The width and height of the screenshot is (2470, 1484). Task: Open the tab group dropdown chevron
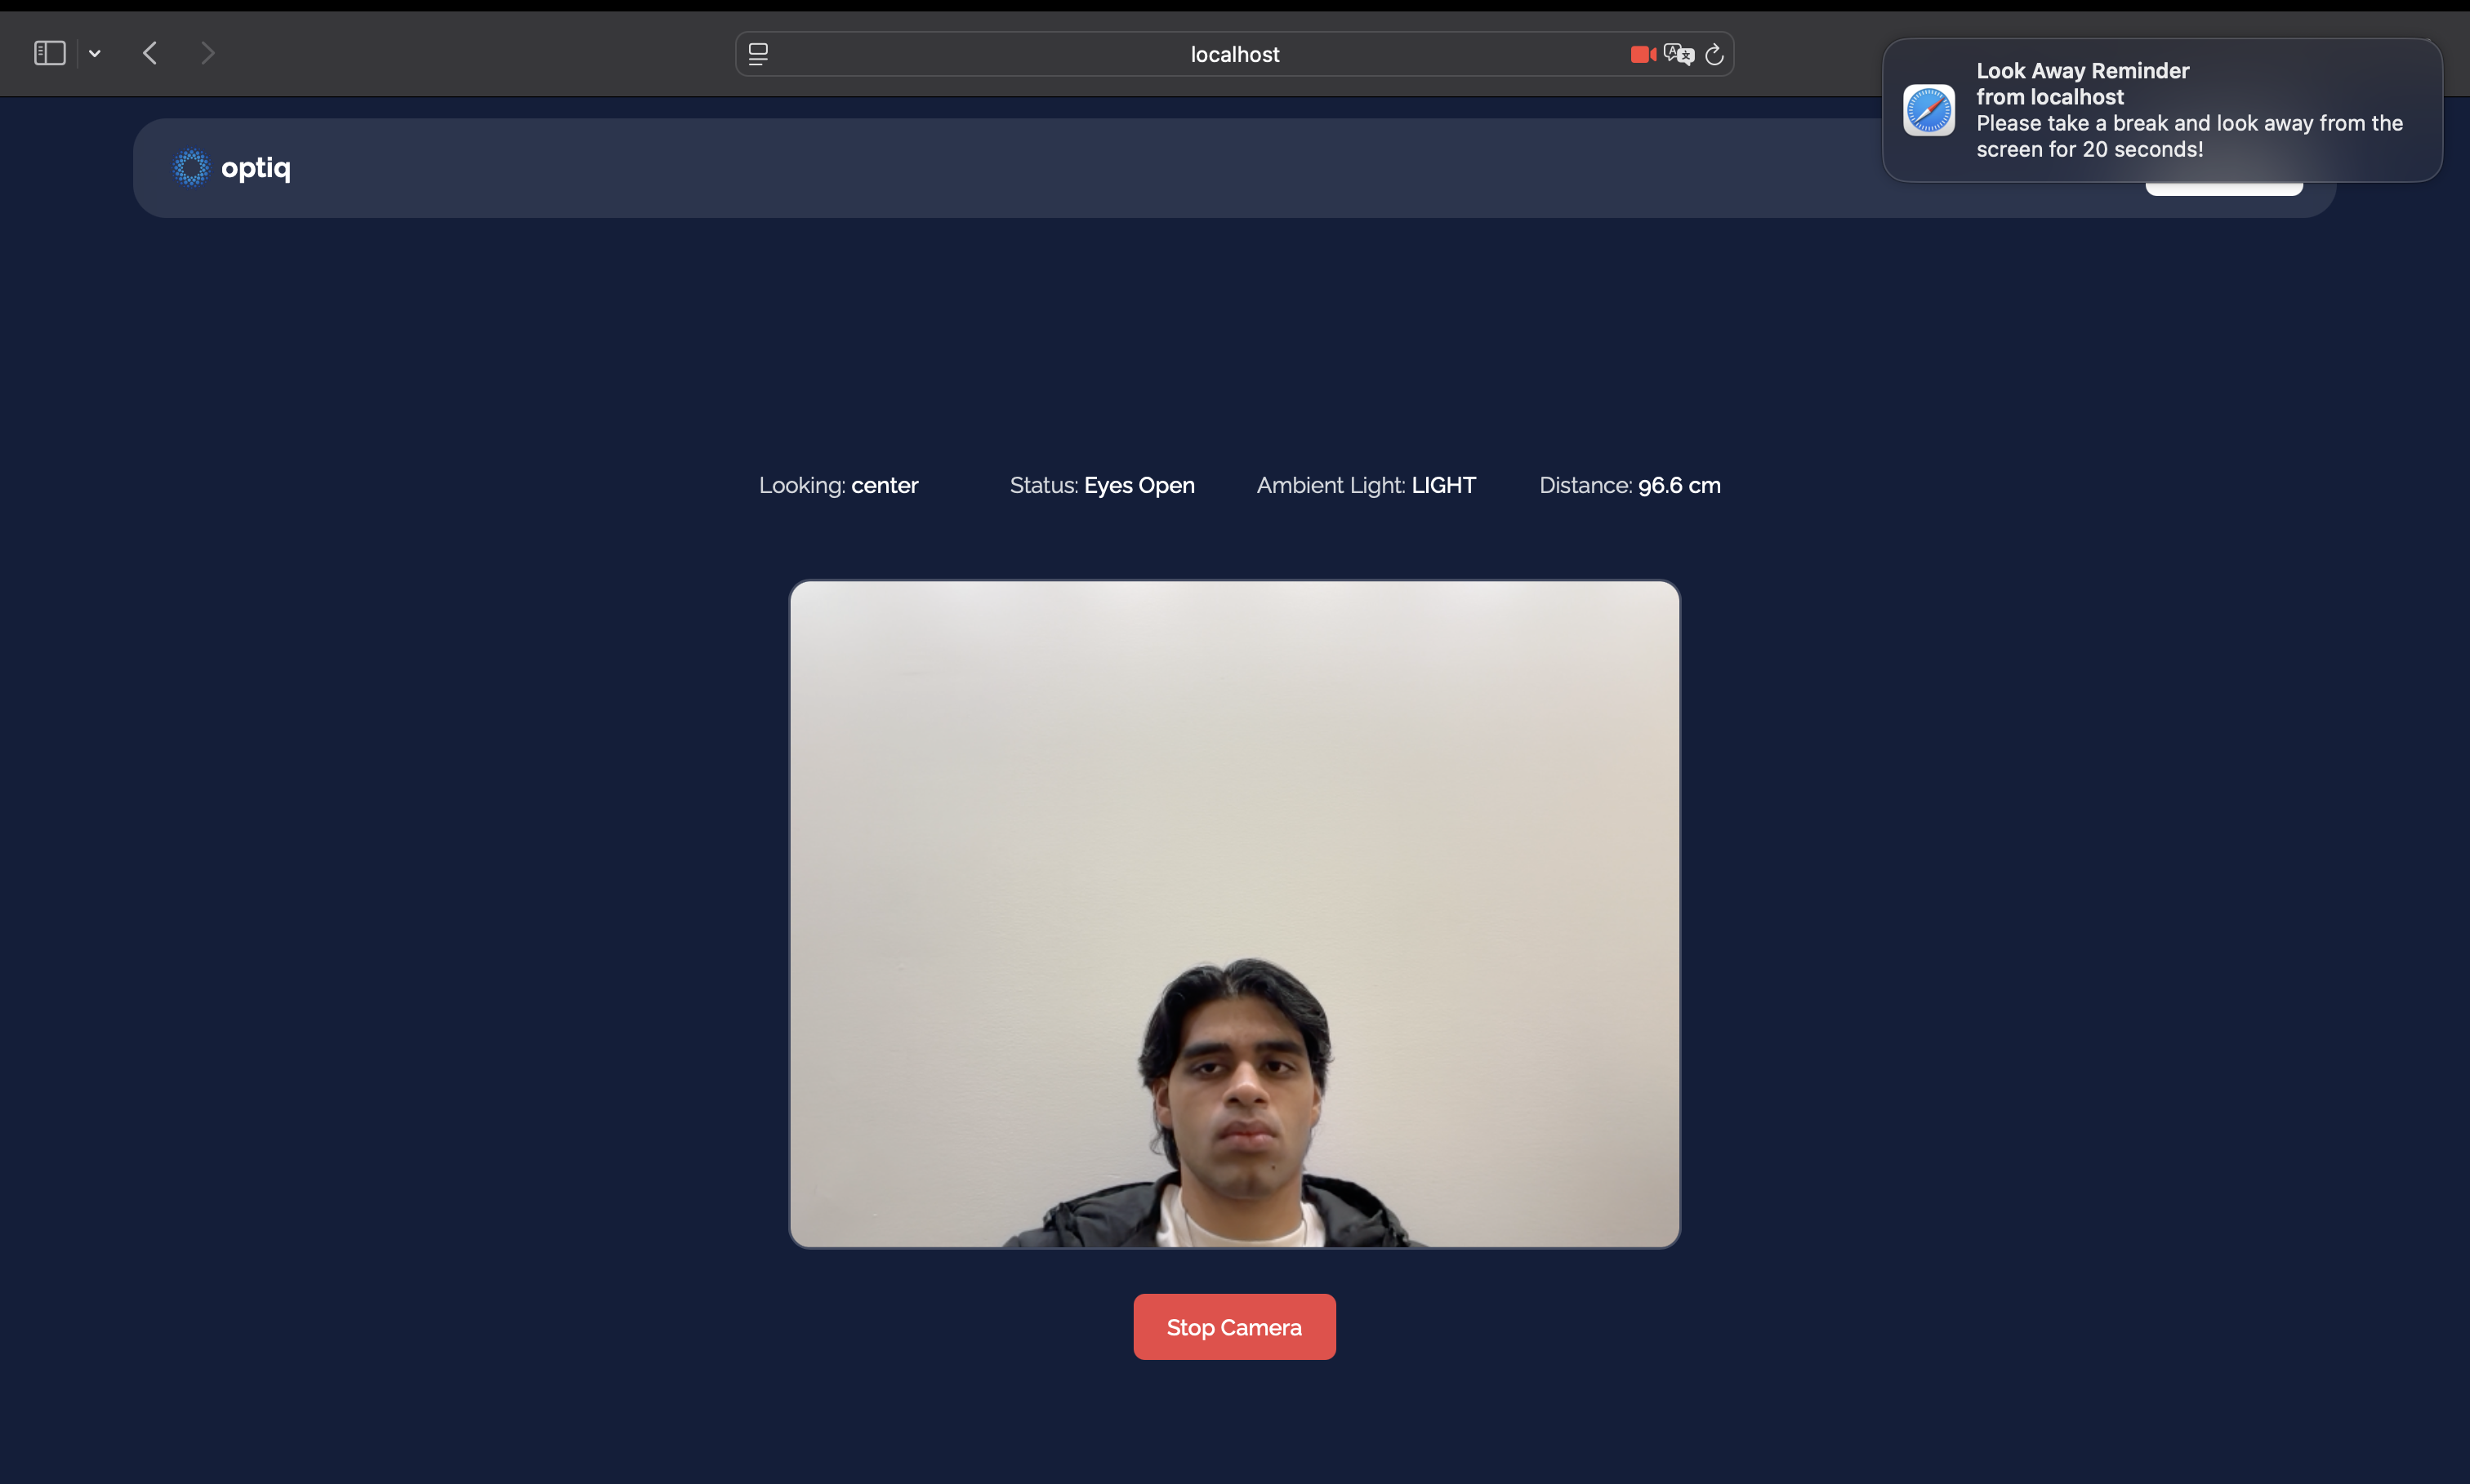tap(95, 54)
